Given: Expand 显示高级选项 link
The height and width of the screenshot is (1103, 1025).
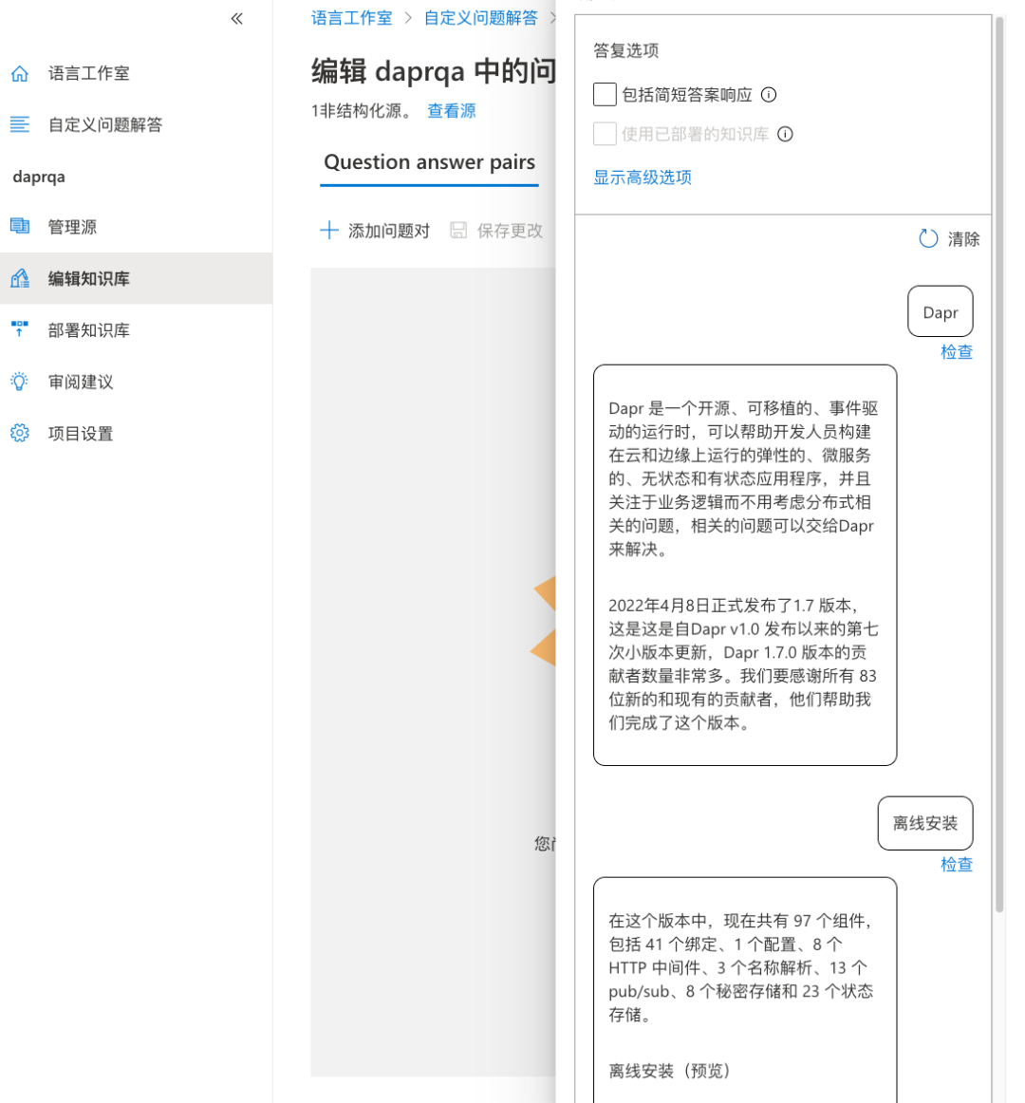Looking at the screenshot, I should tap(643, 178).
